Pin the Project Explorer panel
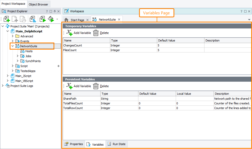The height and width of the screenshot is (149, 252). pyautogui.click(x=55, y=11)
